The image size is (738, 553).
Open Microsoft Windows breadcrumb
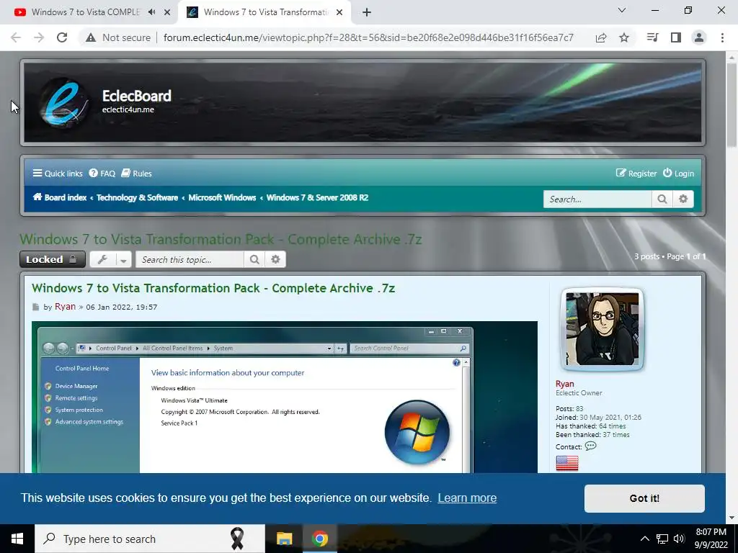[222, 197]
